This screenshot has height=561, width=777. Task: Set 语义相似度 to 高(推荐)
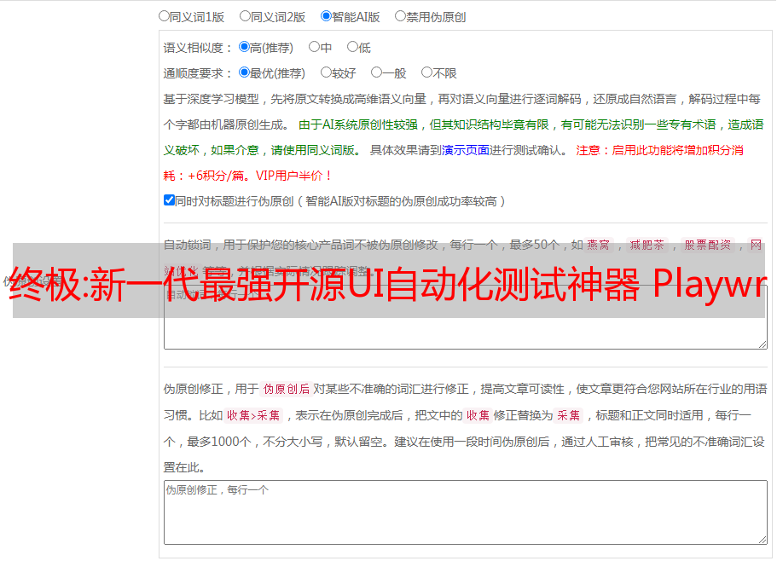[244, 47]
